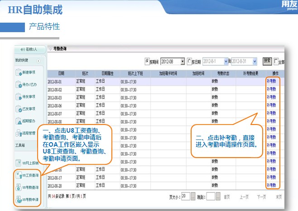The height and width of the screenshot is (211, 298).
Task: Go to 首页 first page
Action: [227, 197]
